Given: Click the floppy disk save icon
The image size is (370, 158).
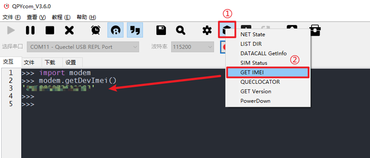Looking at the screenshot, I should pos(161,30).
